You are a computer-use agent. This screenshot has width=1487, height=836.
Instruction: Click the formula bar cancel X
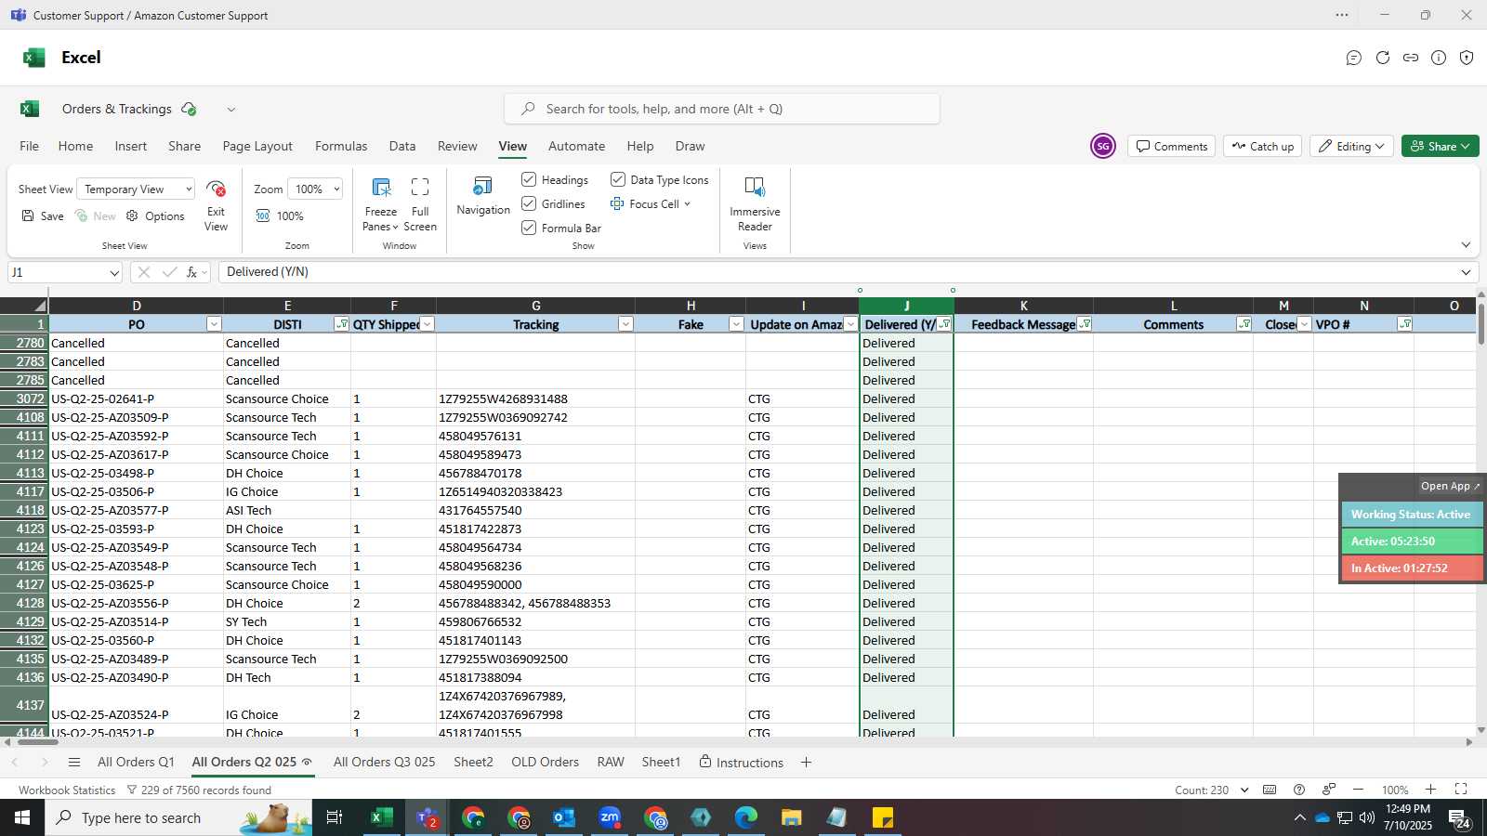[x=143, y=272]
